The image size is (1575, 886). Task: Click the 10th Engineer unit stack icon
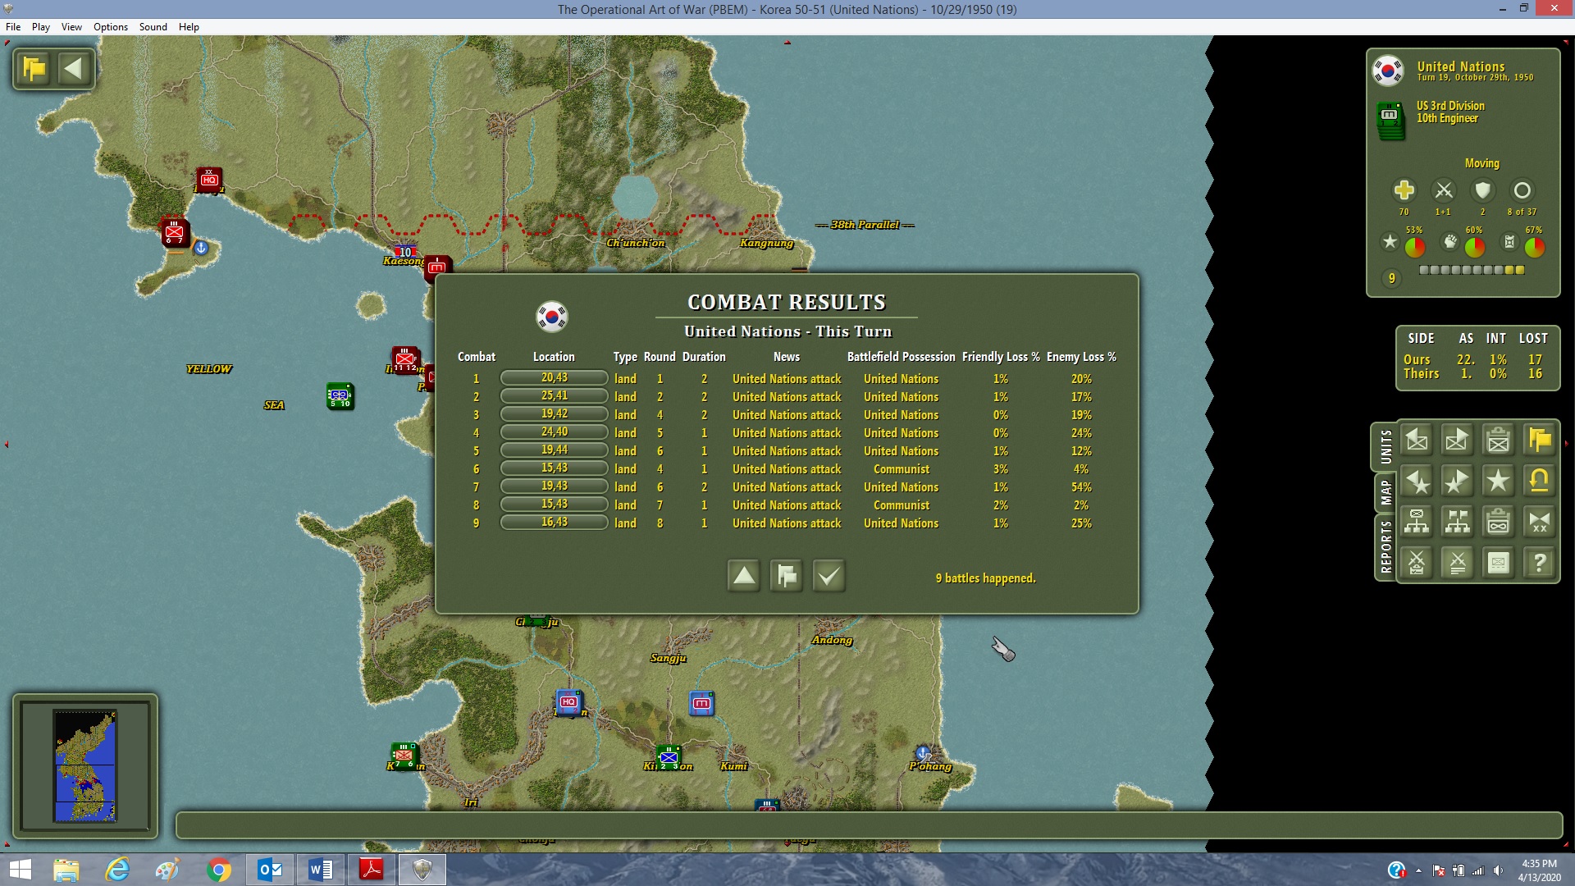[x=1391, y=120]
